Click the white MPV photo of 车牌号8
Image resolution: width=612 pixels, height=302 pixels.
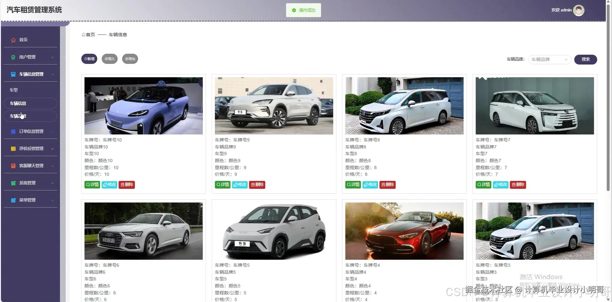404,106
